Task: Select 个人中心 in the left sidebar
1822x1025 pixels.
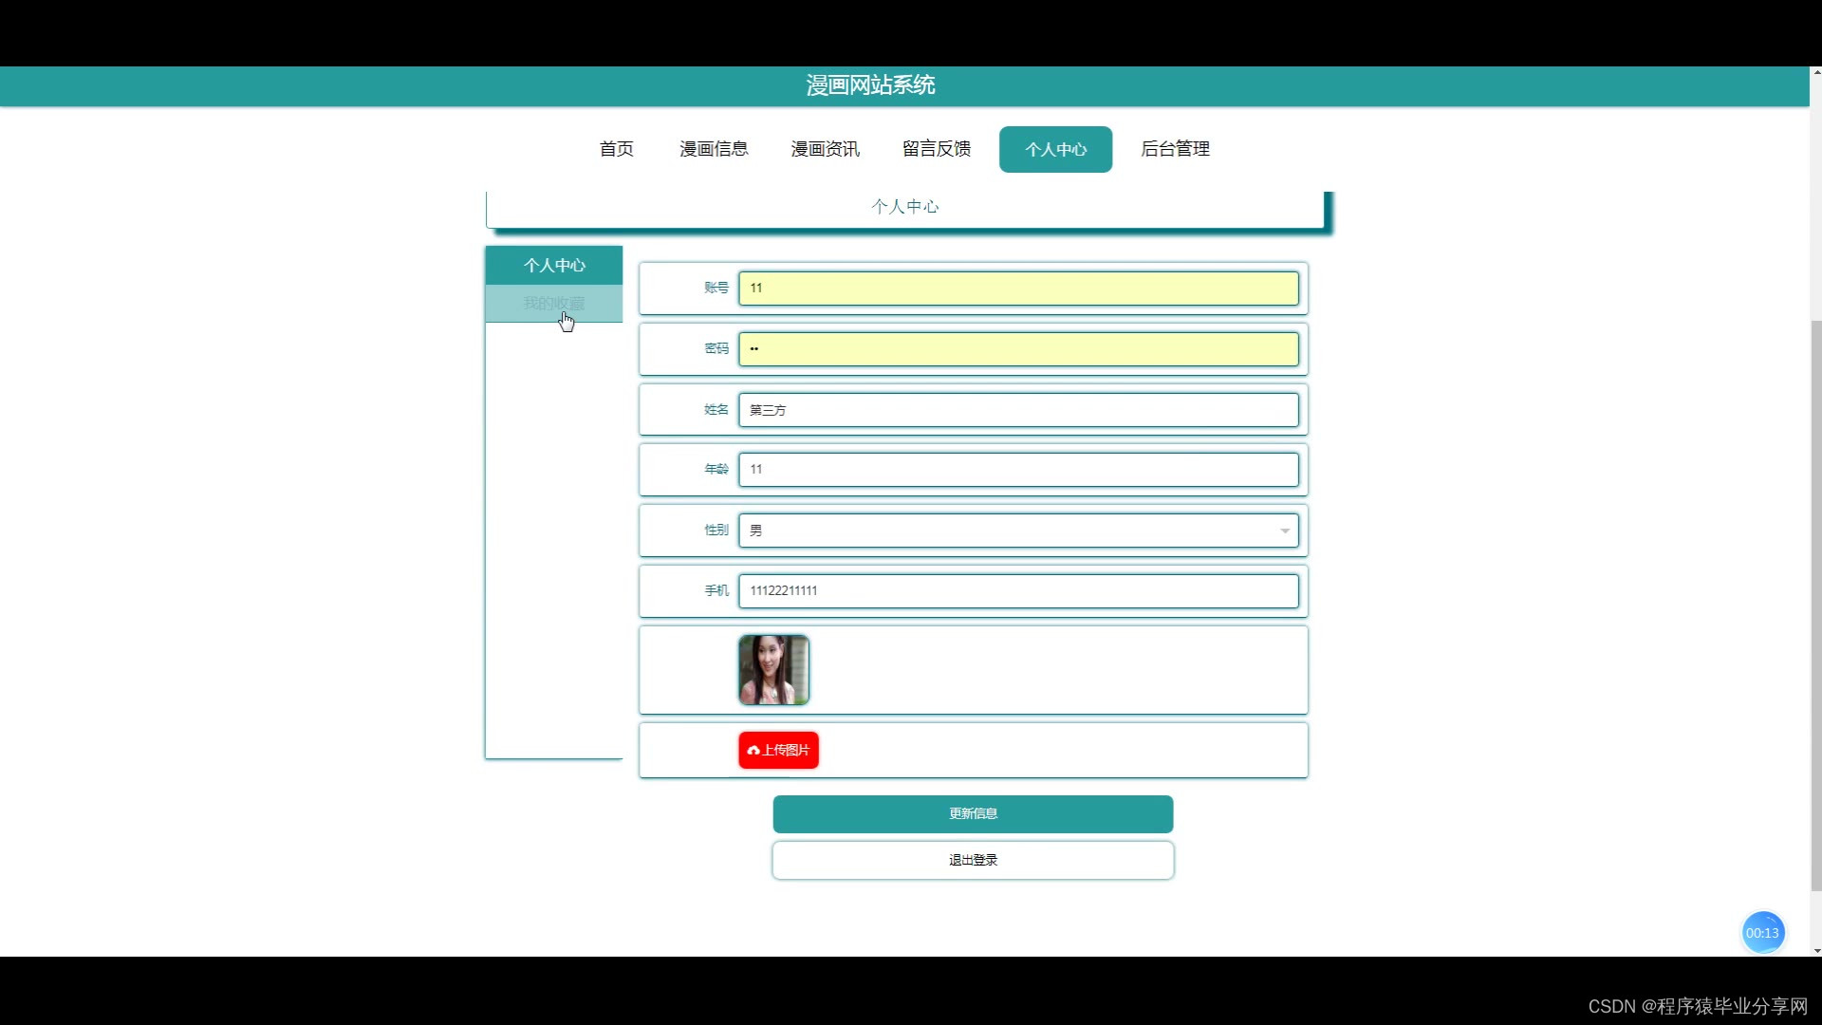Action: tap(554, 266)
